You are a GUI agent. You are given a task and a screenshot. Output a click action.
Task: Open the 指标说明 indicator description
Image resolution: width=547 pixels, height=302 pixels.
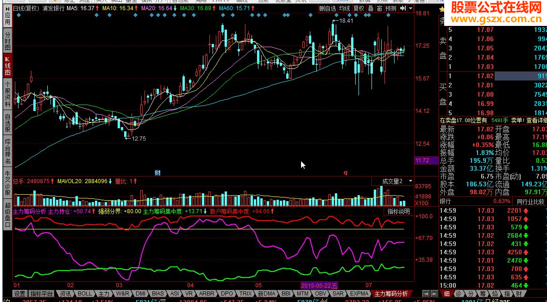point(399,211)
